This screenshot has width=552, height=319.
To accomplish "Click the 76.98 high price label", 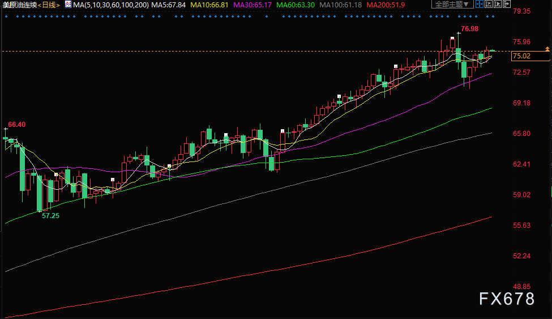I will pos(469,29).
